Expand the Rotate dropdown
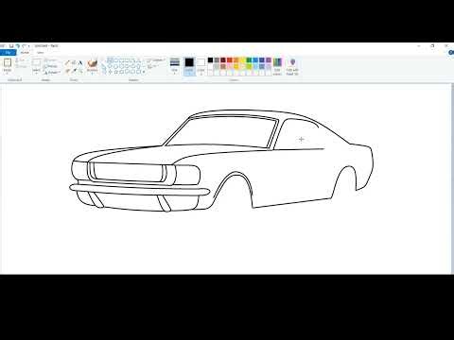454x340 pixels. (x=52, y=73)
